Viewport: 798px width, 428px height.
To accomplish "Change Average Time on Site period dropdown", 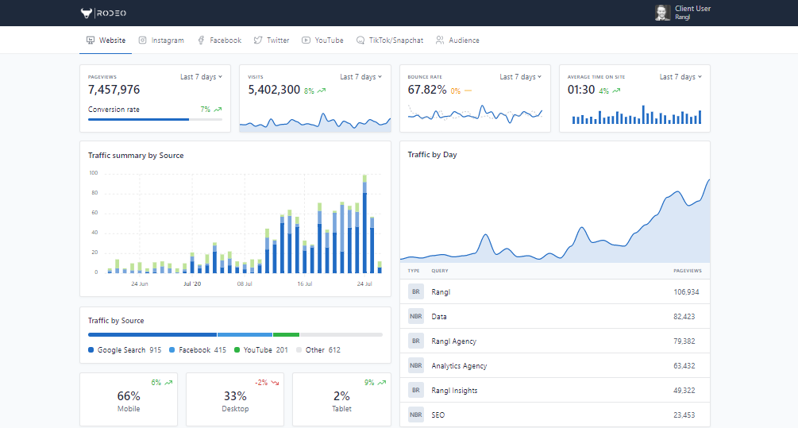I will (x=680, y=77).
